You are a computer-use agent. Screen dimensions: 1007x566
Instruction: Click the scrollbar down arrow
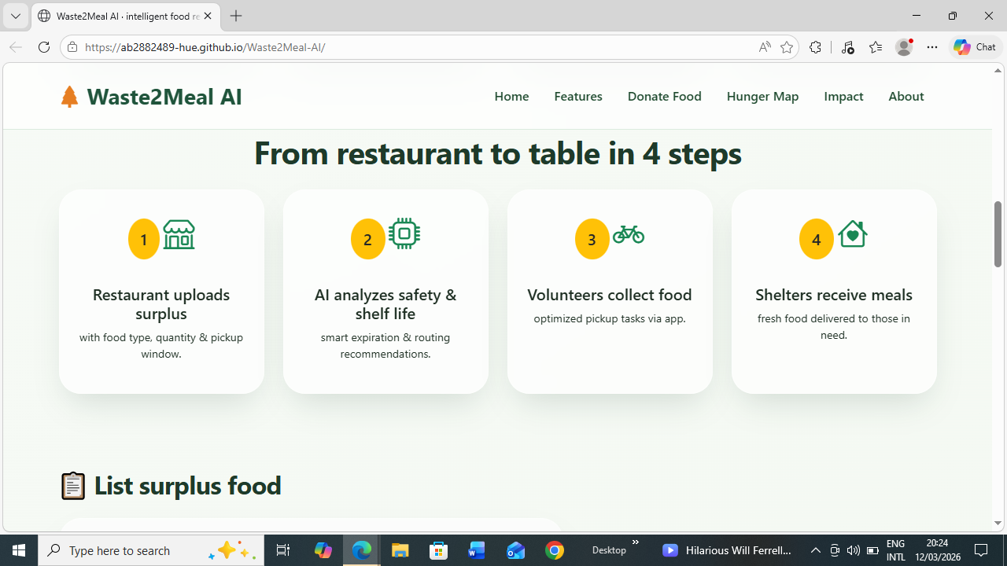[x=998, y=523]
